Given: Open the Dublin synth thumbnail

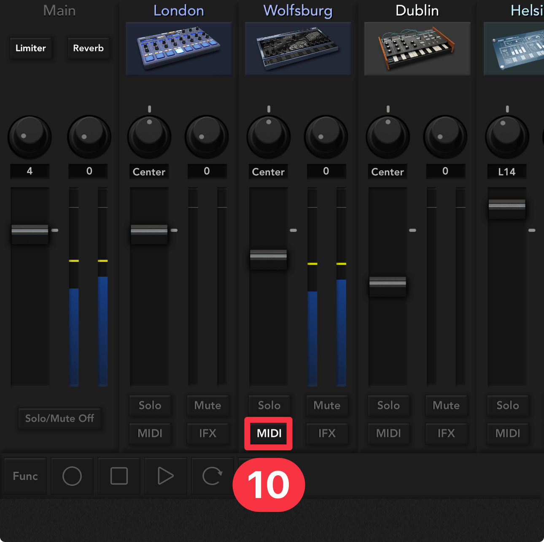Looking at the screenshot, I should point(417,49).
